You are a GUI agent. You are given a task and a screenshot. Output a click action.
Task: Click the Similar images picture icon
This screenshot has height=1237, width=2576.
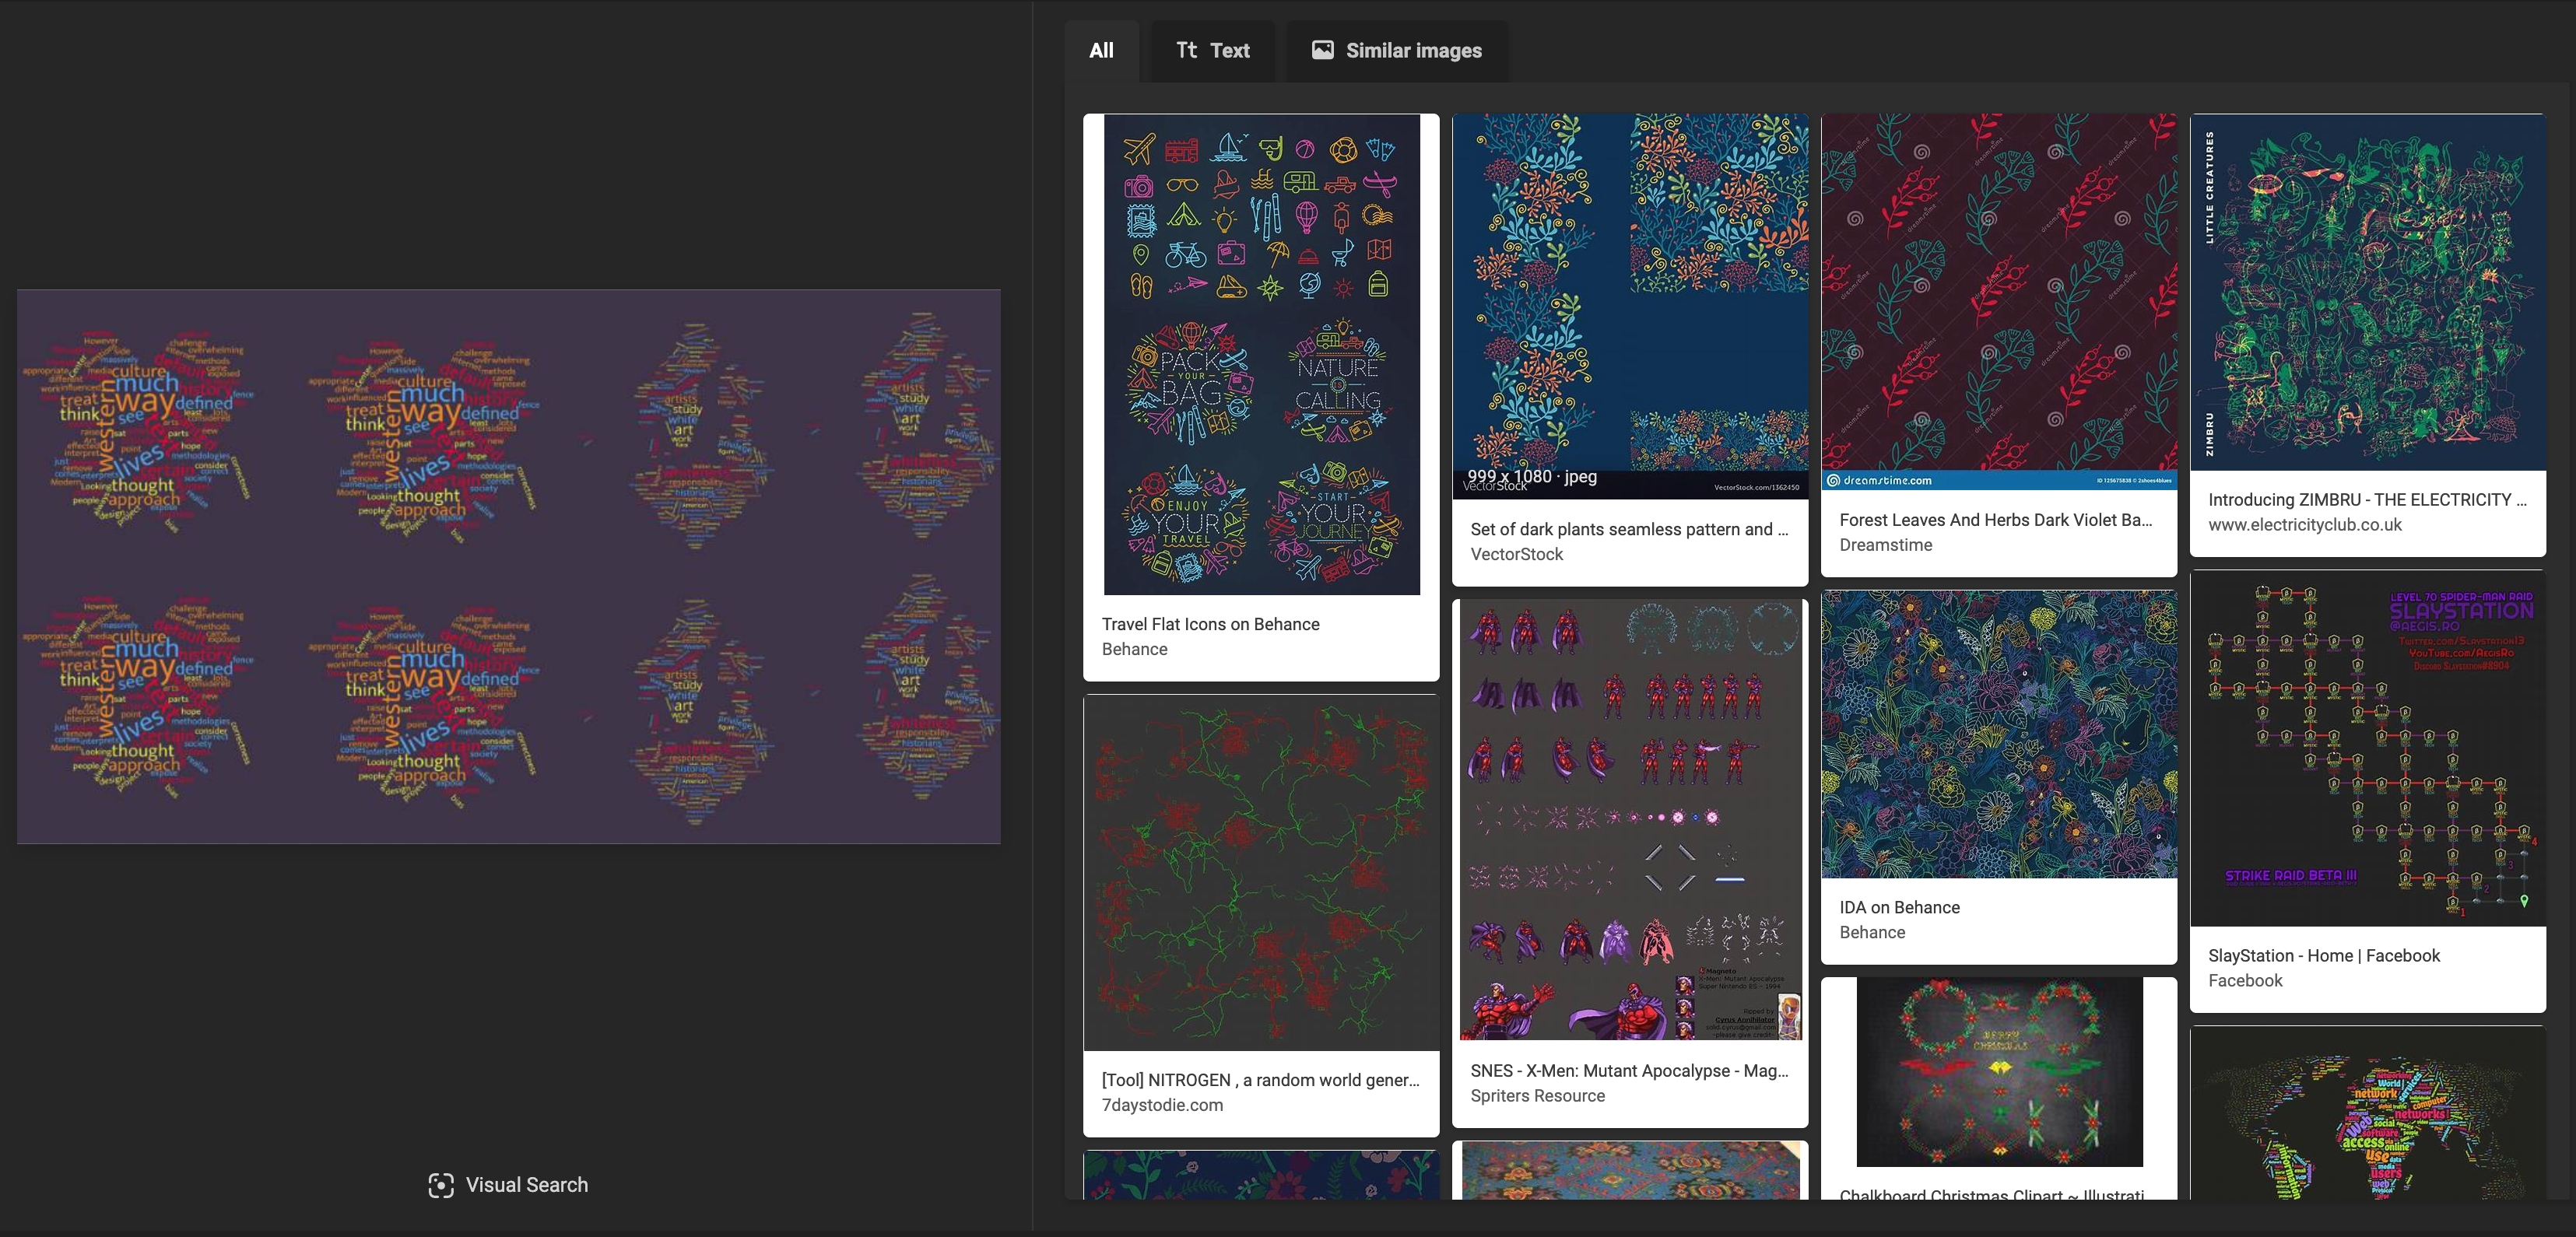tap(1322, 50)
